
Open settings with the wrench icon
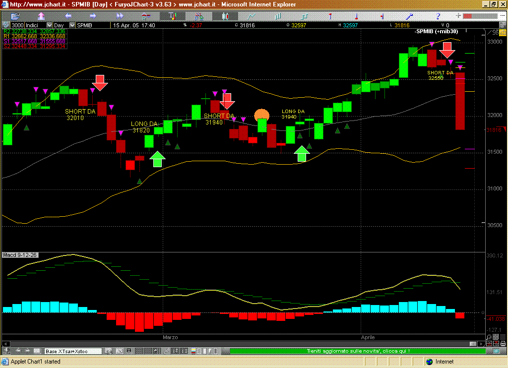point(410,16)
